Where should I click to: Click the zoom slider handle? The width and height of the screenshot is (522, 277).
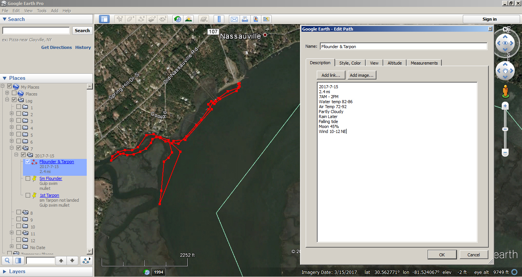pos(505,129)
